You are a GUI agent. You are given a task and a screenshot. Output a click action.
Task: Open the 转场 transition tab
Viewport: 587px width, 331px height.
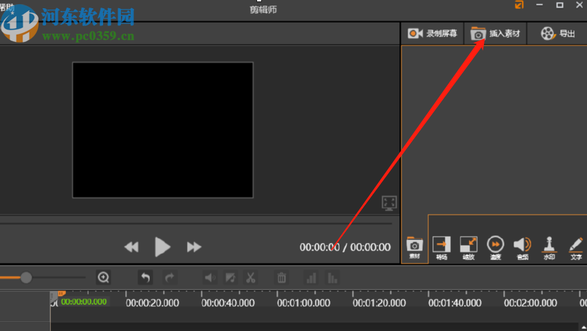(441, 248)
